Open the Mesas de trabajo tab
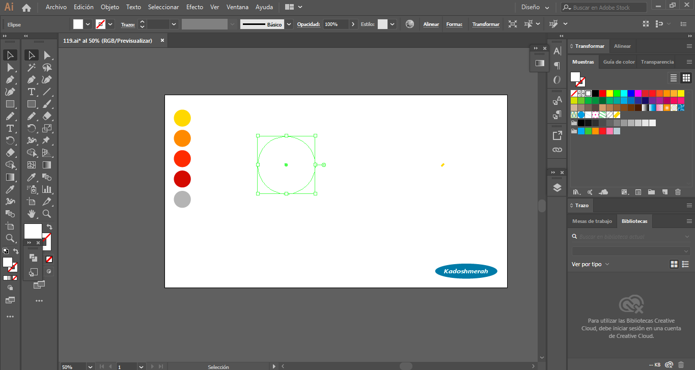Viewport: 695px width, 370px height. coord(592,221)
